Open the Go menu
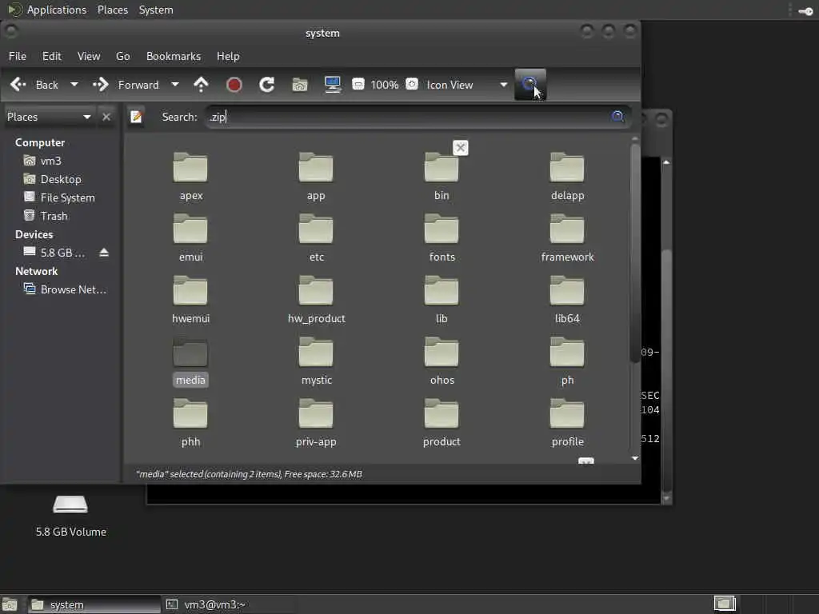 click(x=122, y=57)
